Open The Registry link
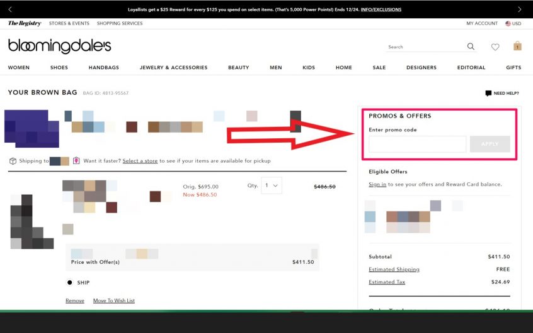533x333 pixels. click(25, 23)
